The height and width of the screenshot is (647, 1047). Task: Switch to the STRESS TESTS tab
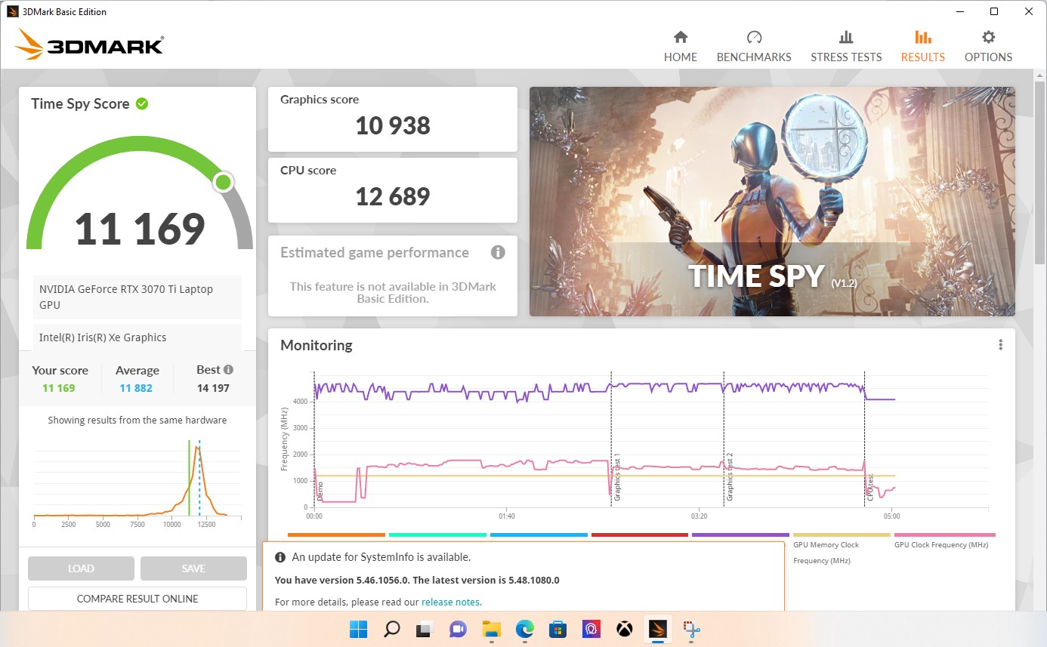click(x=846, y=47)
